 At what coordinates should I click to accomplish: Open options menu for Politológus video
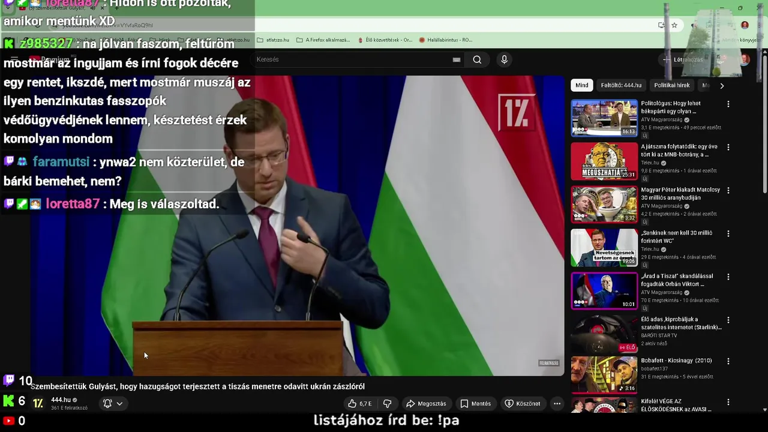tap(728, 104)
